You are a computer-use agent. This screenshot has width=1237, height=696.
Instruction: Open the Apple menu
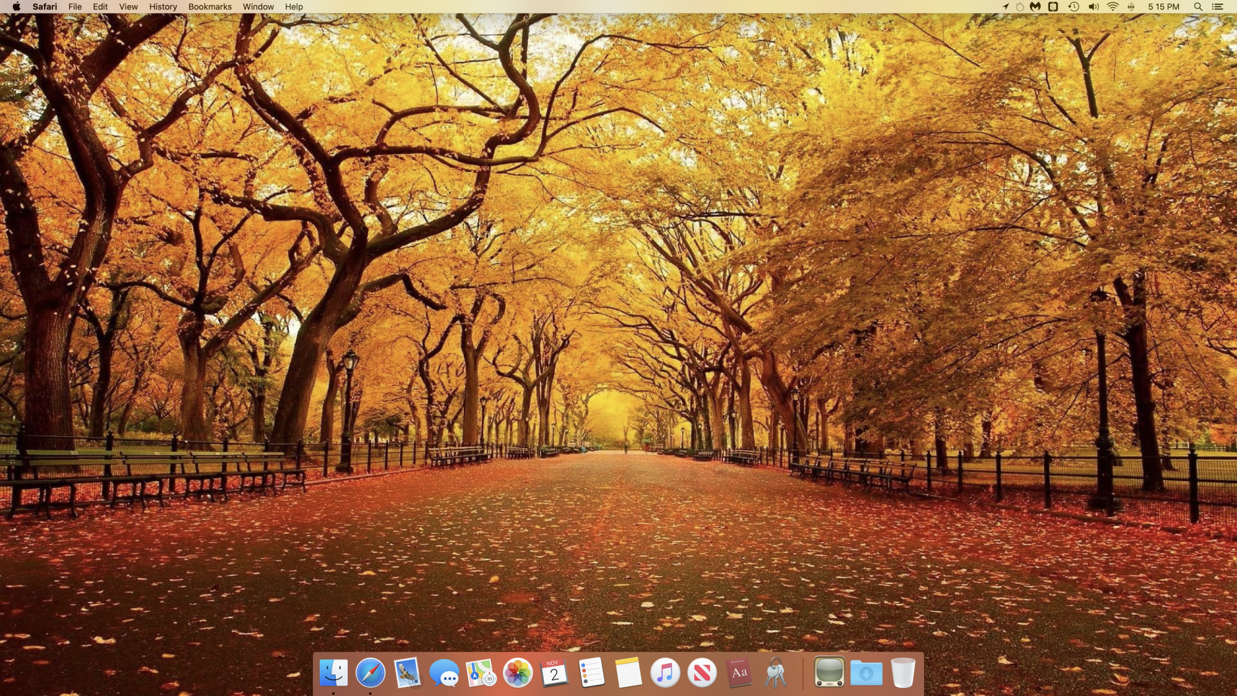pos(16,7)
